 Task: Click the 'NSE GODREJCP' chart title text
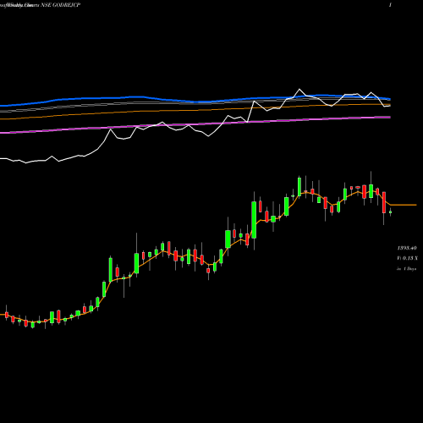tap(61, 5)
